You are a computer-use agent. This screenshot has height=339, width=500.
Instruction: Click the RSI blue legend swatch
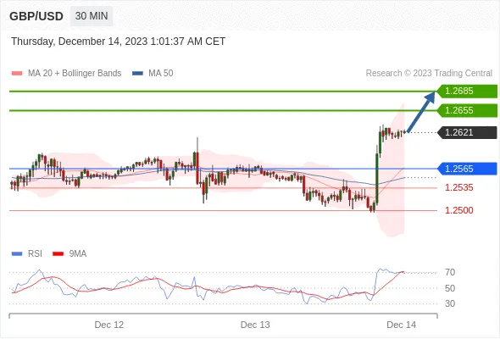coord(17,254)
